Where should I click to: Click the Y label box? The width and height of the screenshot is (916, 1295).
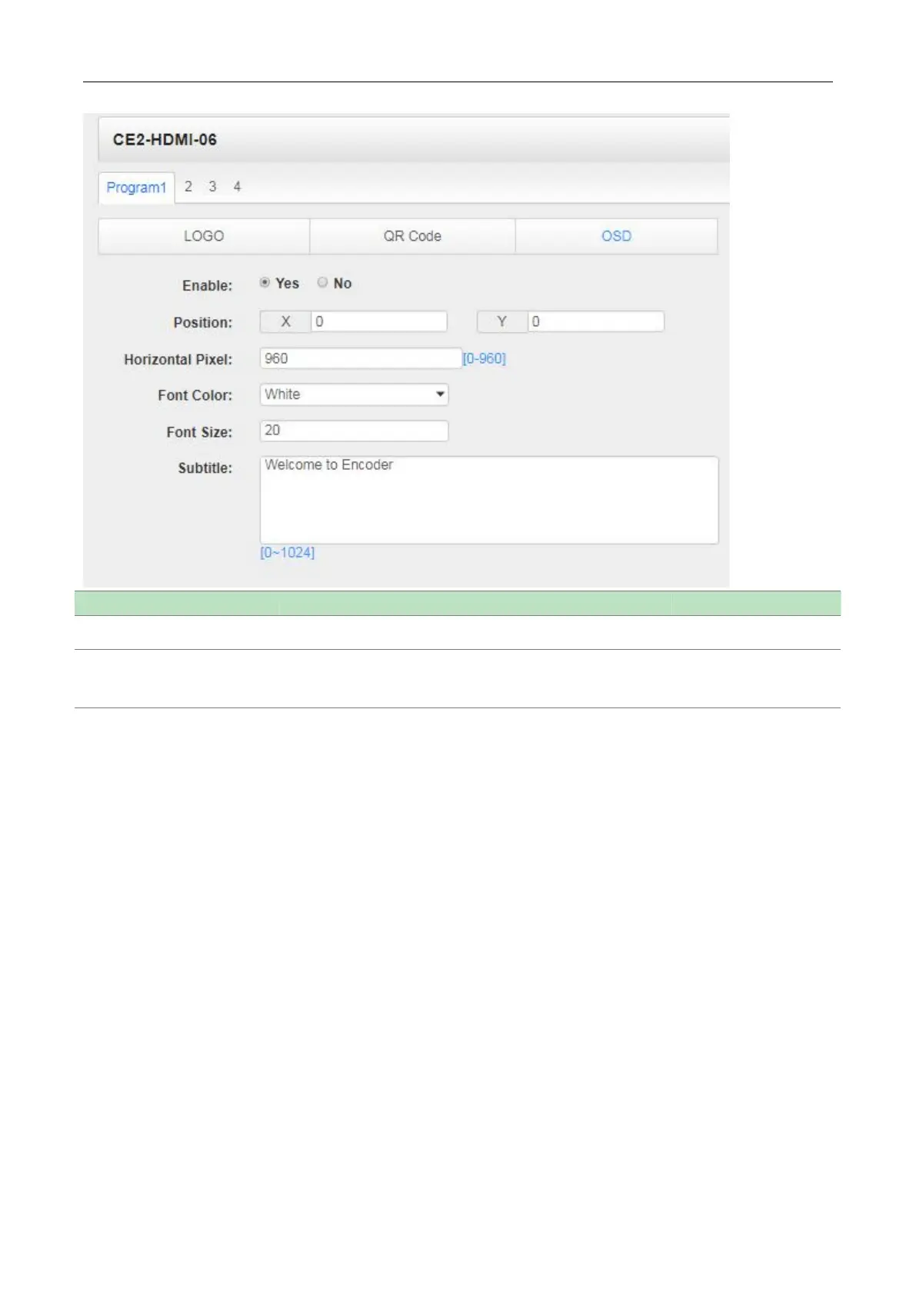(x=502, y=321)
